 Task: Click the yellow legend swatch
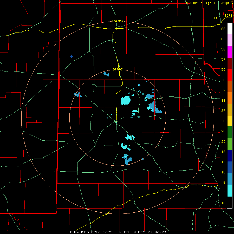pyautogui.click(x=230, y=121)
